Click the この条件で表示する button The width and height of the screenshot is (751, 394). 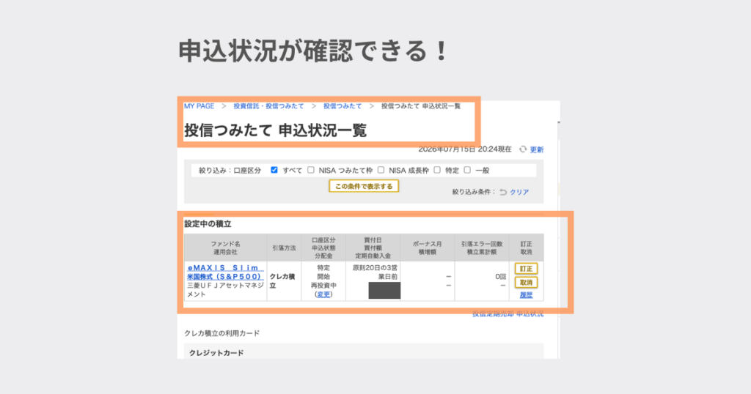[x=364, y=186]
